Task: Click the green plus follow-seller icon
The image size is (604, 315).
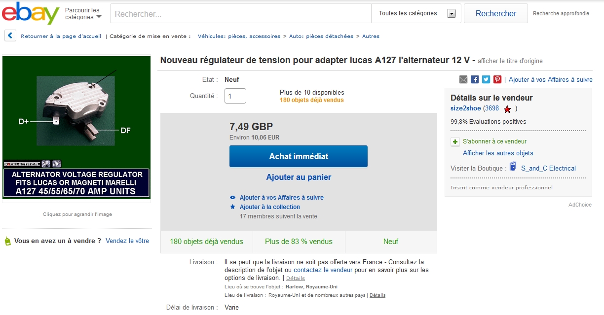Action: coord(455,141)
